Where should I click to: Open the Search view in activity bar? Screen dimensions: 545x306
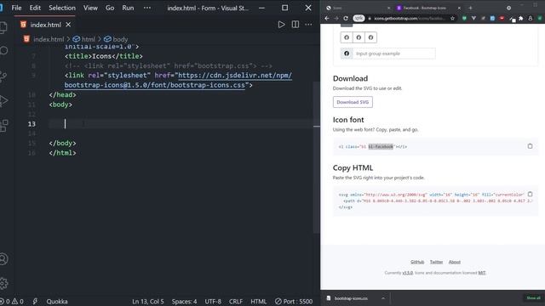pos(3,51)
